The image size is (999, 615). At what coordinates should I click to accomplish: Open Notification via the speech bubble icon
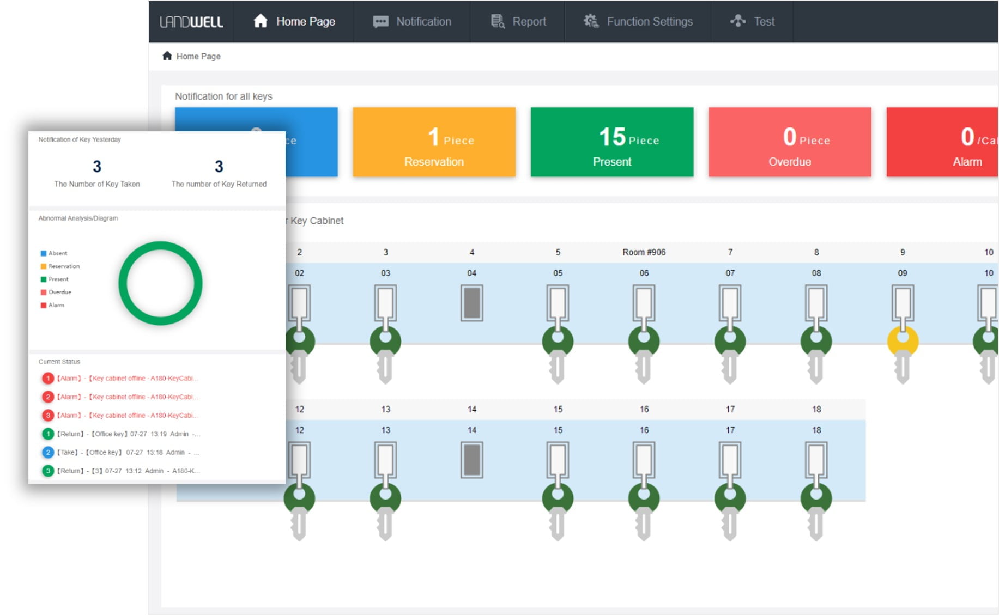380,21
